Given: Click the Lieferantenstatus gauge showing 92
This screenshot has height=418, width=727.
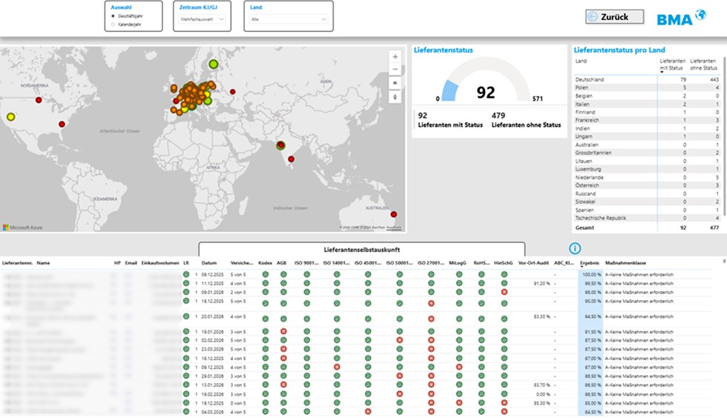Looking at the screenshot, I should click(485, 79).
